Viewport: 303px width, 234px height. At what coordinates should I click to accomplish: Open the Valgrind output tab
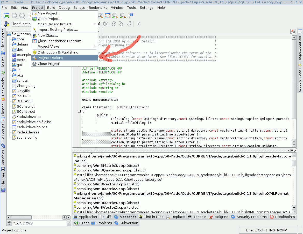219,217
